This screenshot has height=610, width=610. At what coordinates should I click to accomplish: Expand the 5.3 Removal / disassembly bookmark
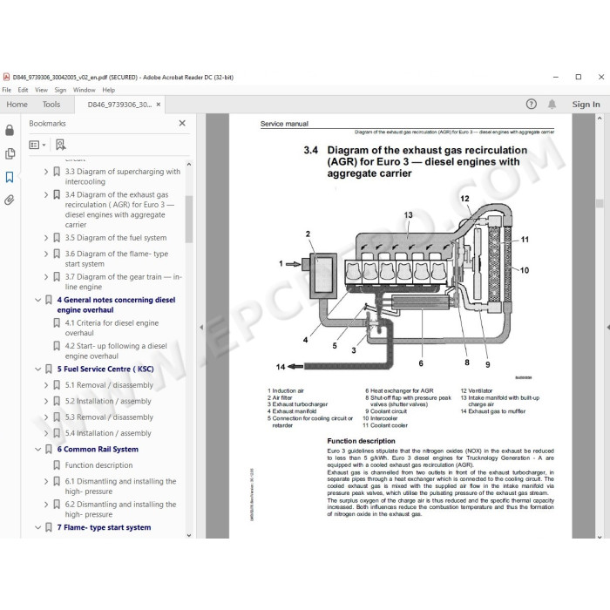[46, 417]
